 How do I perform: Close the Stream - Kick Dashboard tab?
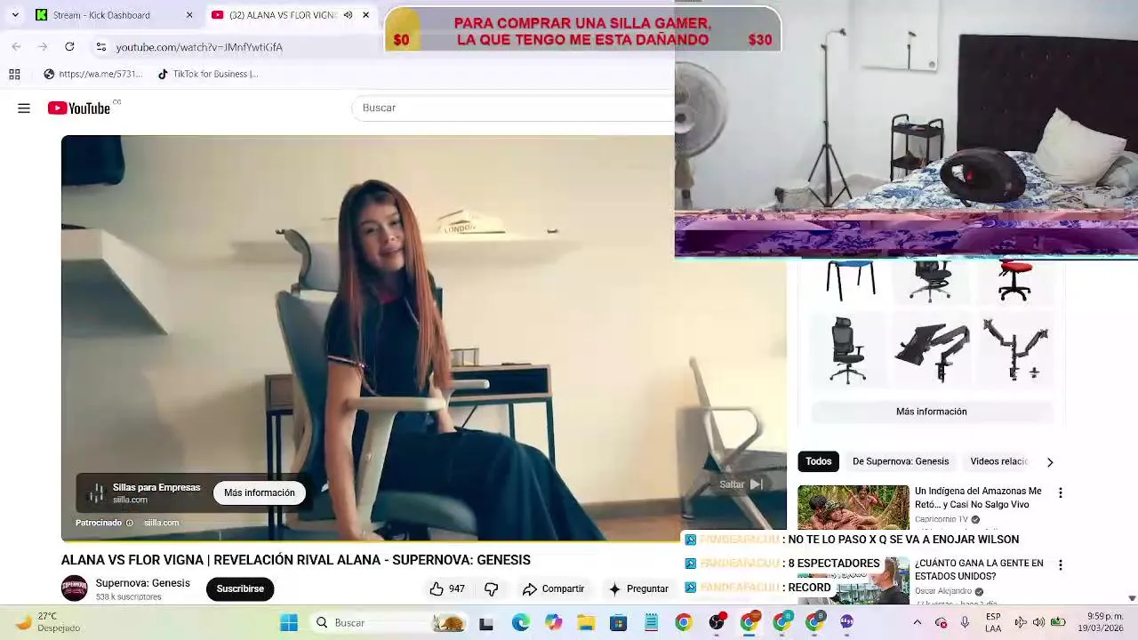(x=188, y=15)
